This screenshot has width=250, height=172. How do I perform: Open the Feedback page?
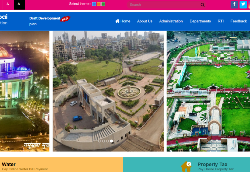[239, 21]
